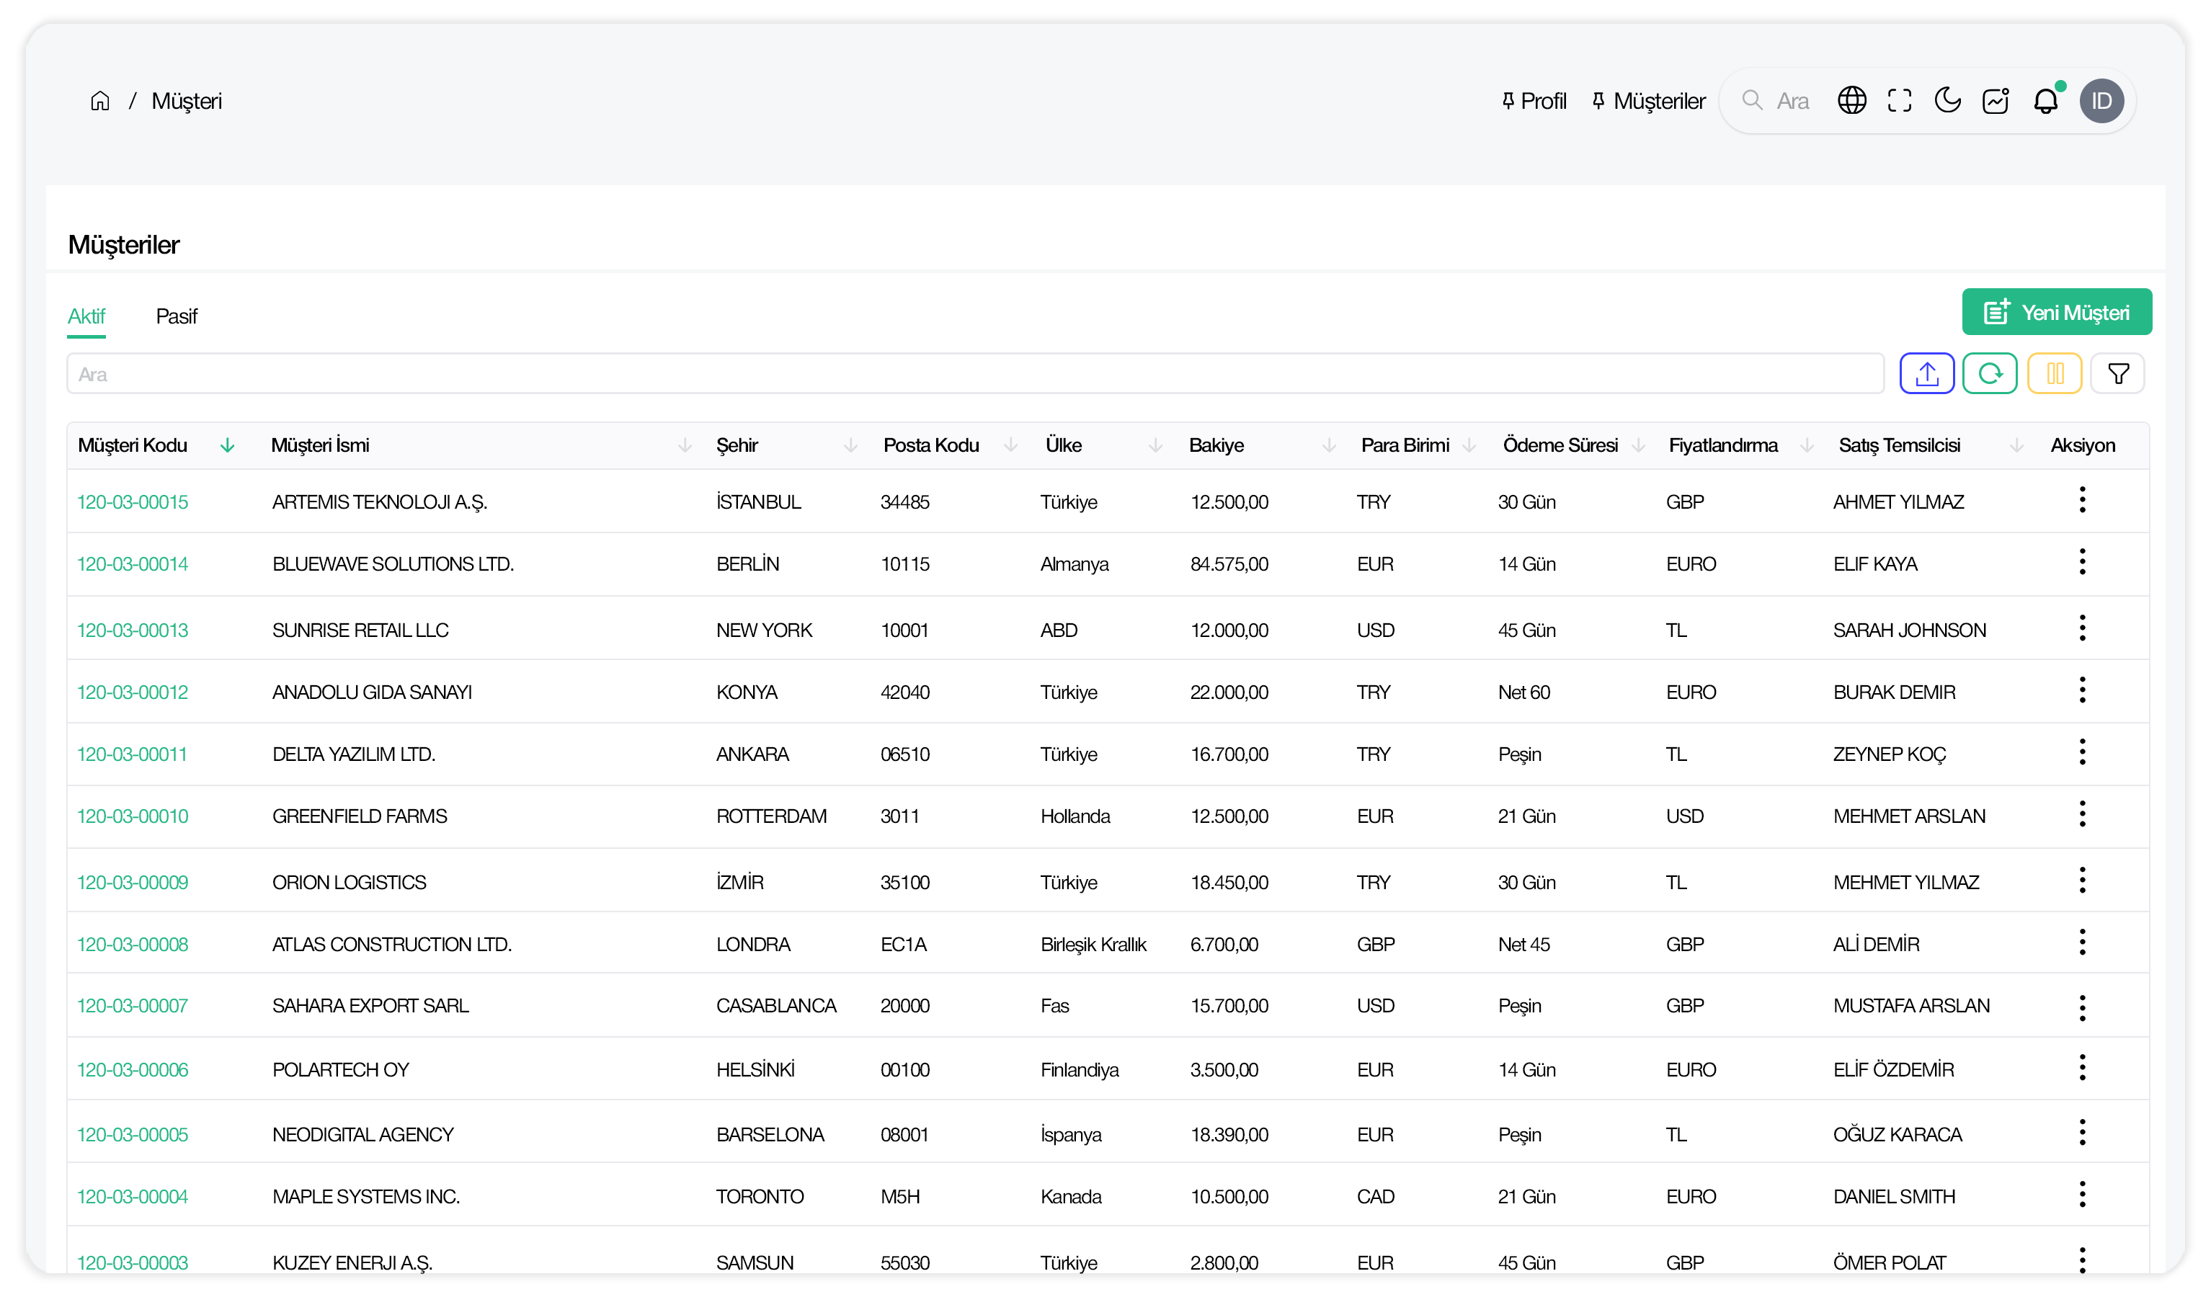Open the table filter funnel icon
Viewport: 2211px width, 1297px height.
point(2117,374)
